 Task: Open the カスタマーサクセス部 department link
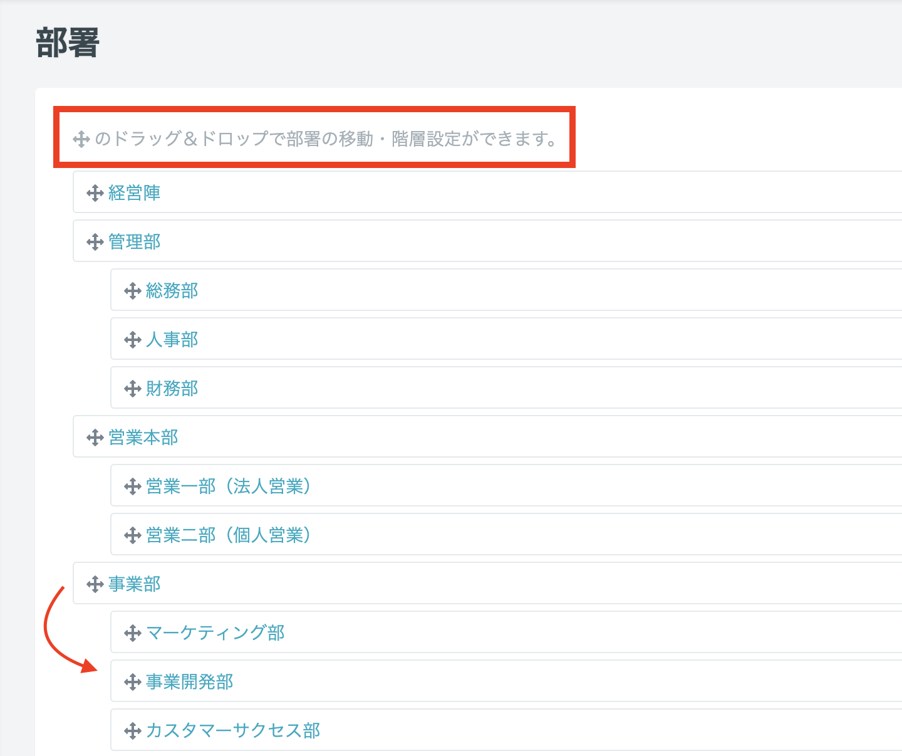coord(233,731)
